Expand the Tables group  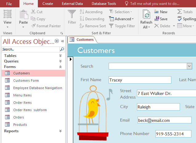point(60,56)
